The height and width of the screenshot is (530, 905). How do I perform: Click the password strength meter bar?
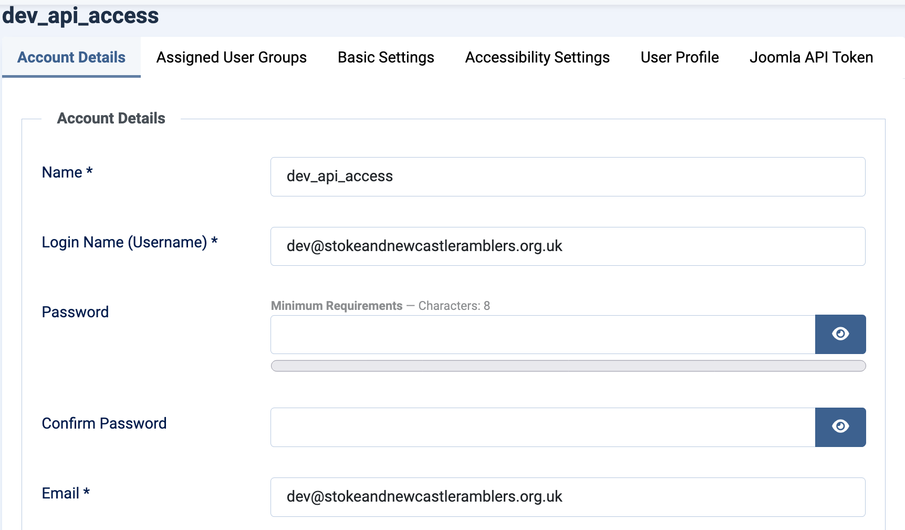pyautogui.click(x=568, y=366)
